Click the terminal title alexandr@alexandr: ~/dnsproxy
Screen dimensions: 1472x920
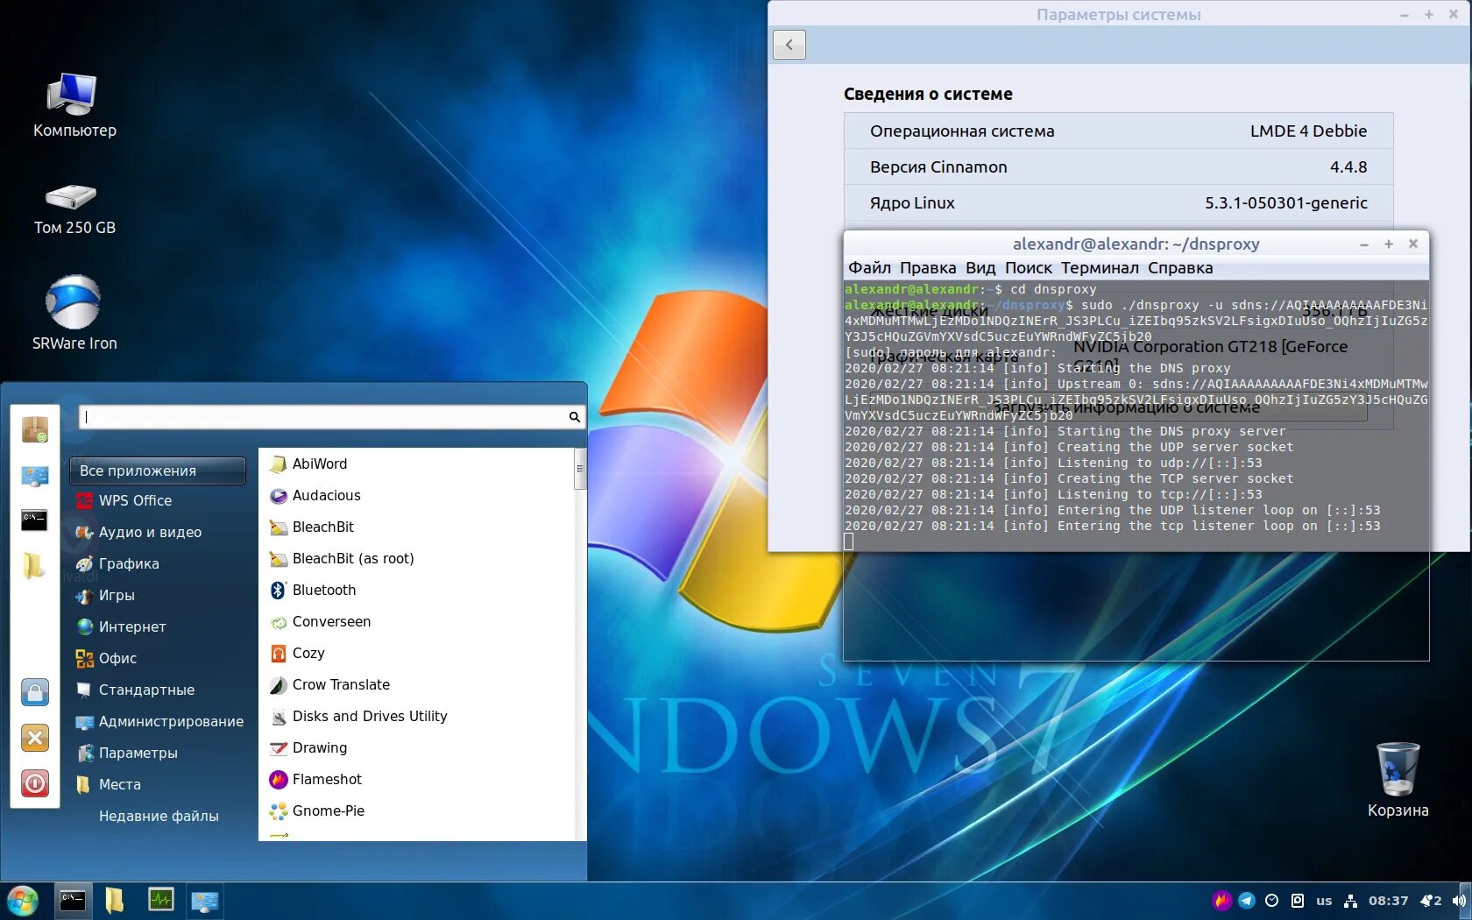point(1136,244)
